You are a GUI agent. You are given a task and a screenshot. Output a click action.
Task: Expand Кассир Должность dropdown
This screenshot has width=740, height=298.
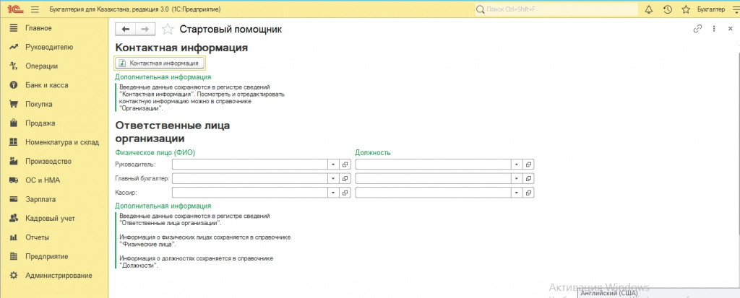(517, 193)
